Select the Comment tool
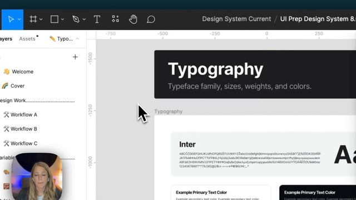This screenshot has height=200, width=356. (151, 19)
